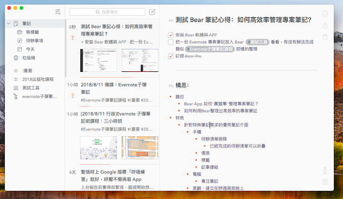Click the hash icon beside 2018出版社課程
Image resolution: width=343 pixels, height=199 pixels.
pyautogui.click(x=16, y=79)
